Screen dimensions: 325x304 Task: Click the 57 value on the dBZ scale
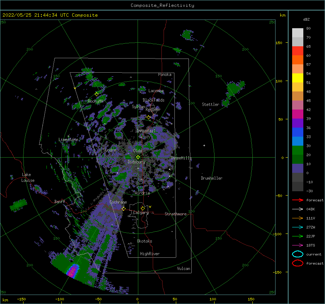coord(308,64)
